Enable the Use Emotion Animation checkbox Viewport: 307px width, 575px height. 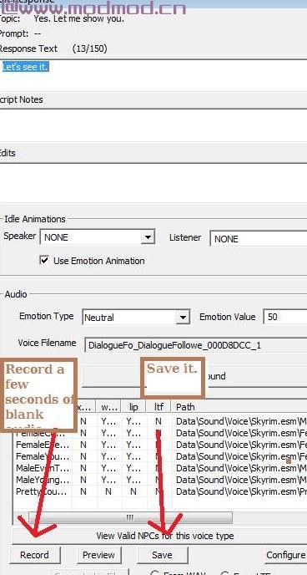pyautogui.click(x=44, y=261)
